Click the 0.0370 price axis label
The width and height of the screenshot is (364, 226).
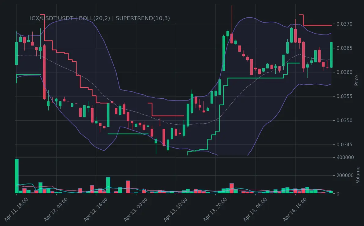(x=344, y=24)
